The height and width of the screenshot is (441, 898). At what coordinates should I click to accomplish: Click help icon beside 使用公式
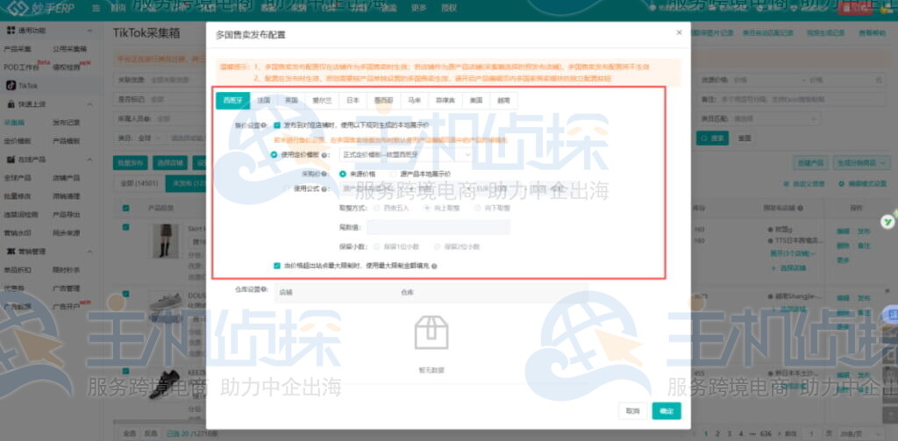click(324, 188)
